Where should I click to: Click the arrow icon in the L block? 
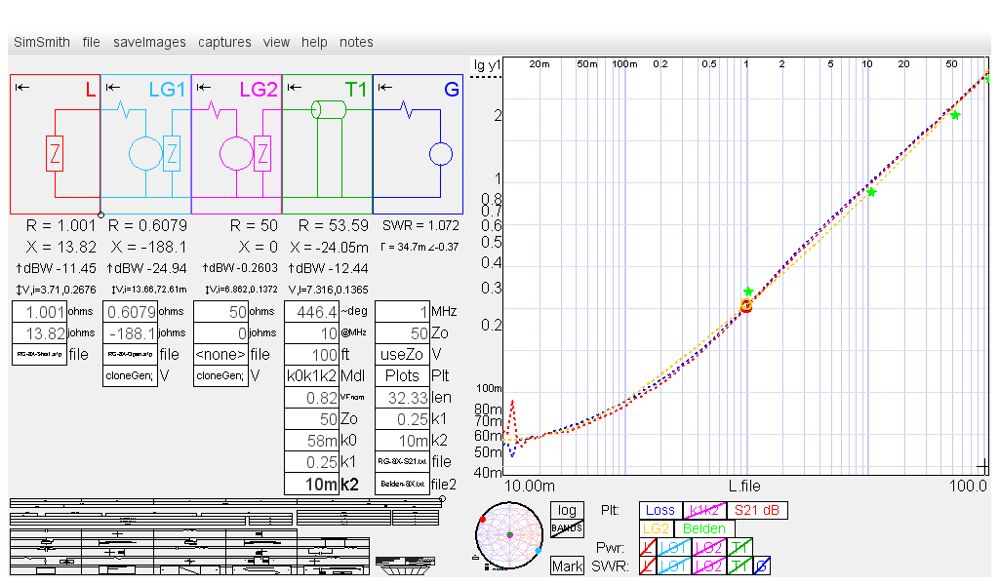click(22, 87)
